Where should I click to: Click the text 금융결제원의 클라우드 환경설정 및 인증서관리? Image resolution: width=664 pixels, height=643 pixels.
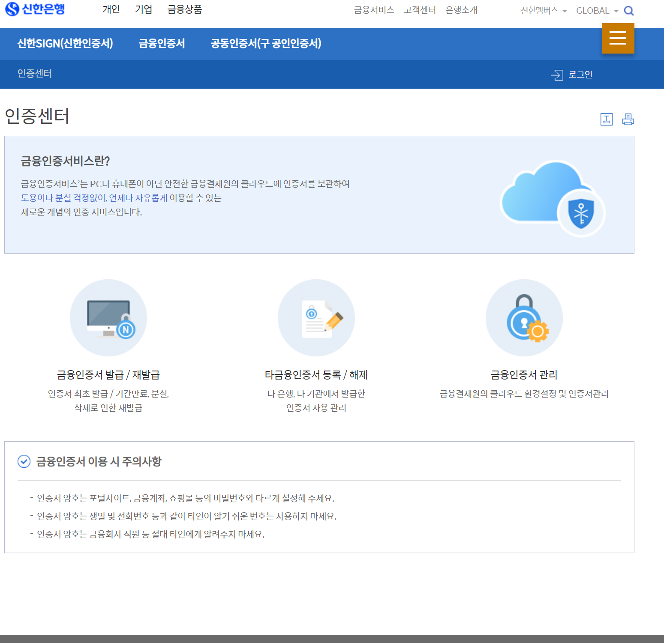pyautogui.click(x=524, y=394)
